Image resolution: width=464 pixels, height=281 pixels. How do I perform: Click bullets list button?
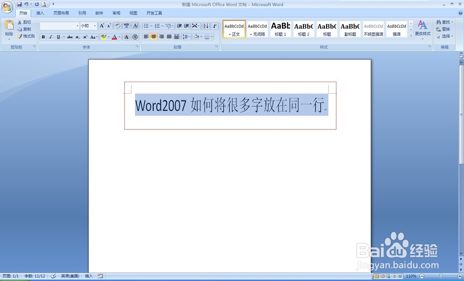[146, 26]
